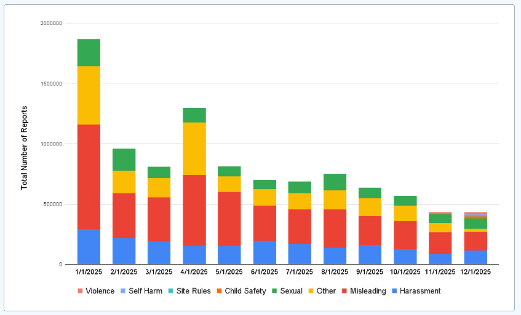
Task: Click the red Misleading segment of the 1/1/2025 bar
Action: tap(89, 177)
